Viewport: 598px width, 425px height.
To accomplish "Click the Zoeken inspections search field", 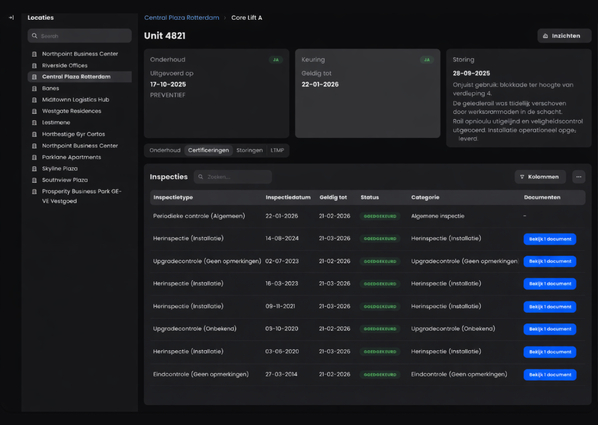I will coord(237,177).
